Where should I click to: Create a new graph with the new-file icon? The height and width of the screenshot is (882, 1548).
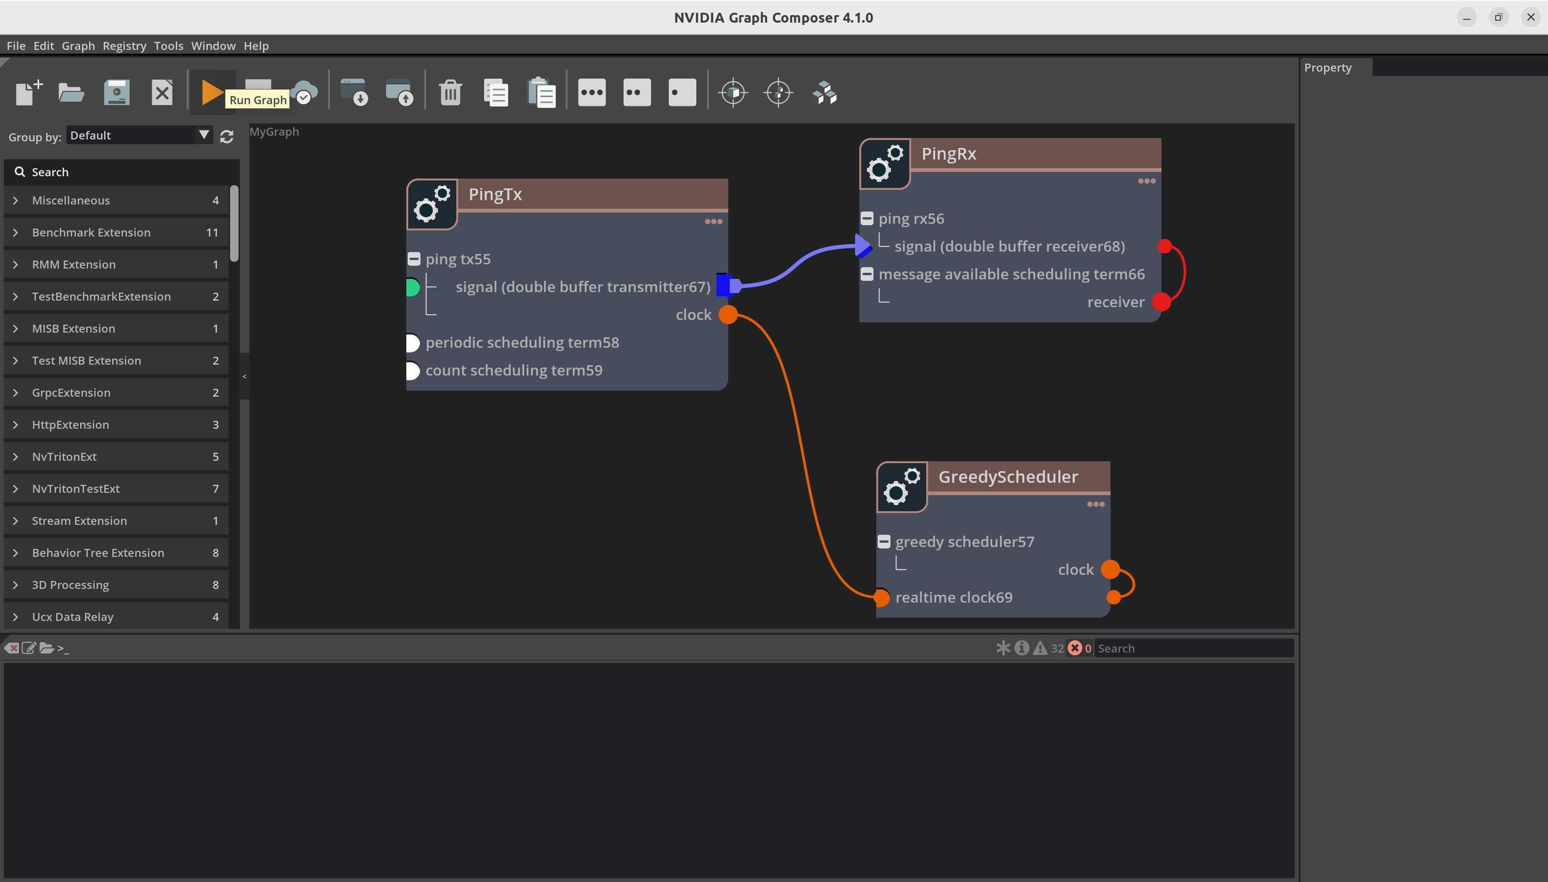[x=28, y=93]
